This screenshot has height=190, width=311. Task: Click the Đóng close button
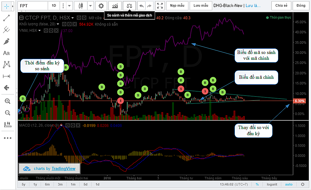coord(301,6)
